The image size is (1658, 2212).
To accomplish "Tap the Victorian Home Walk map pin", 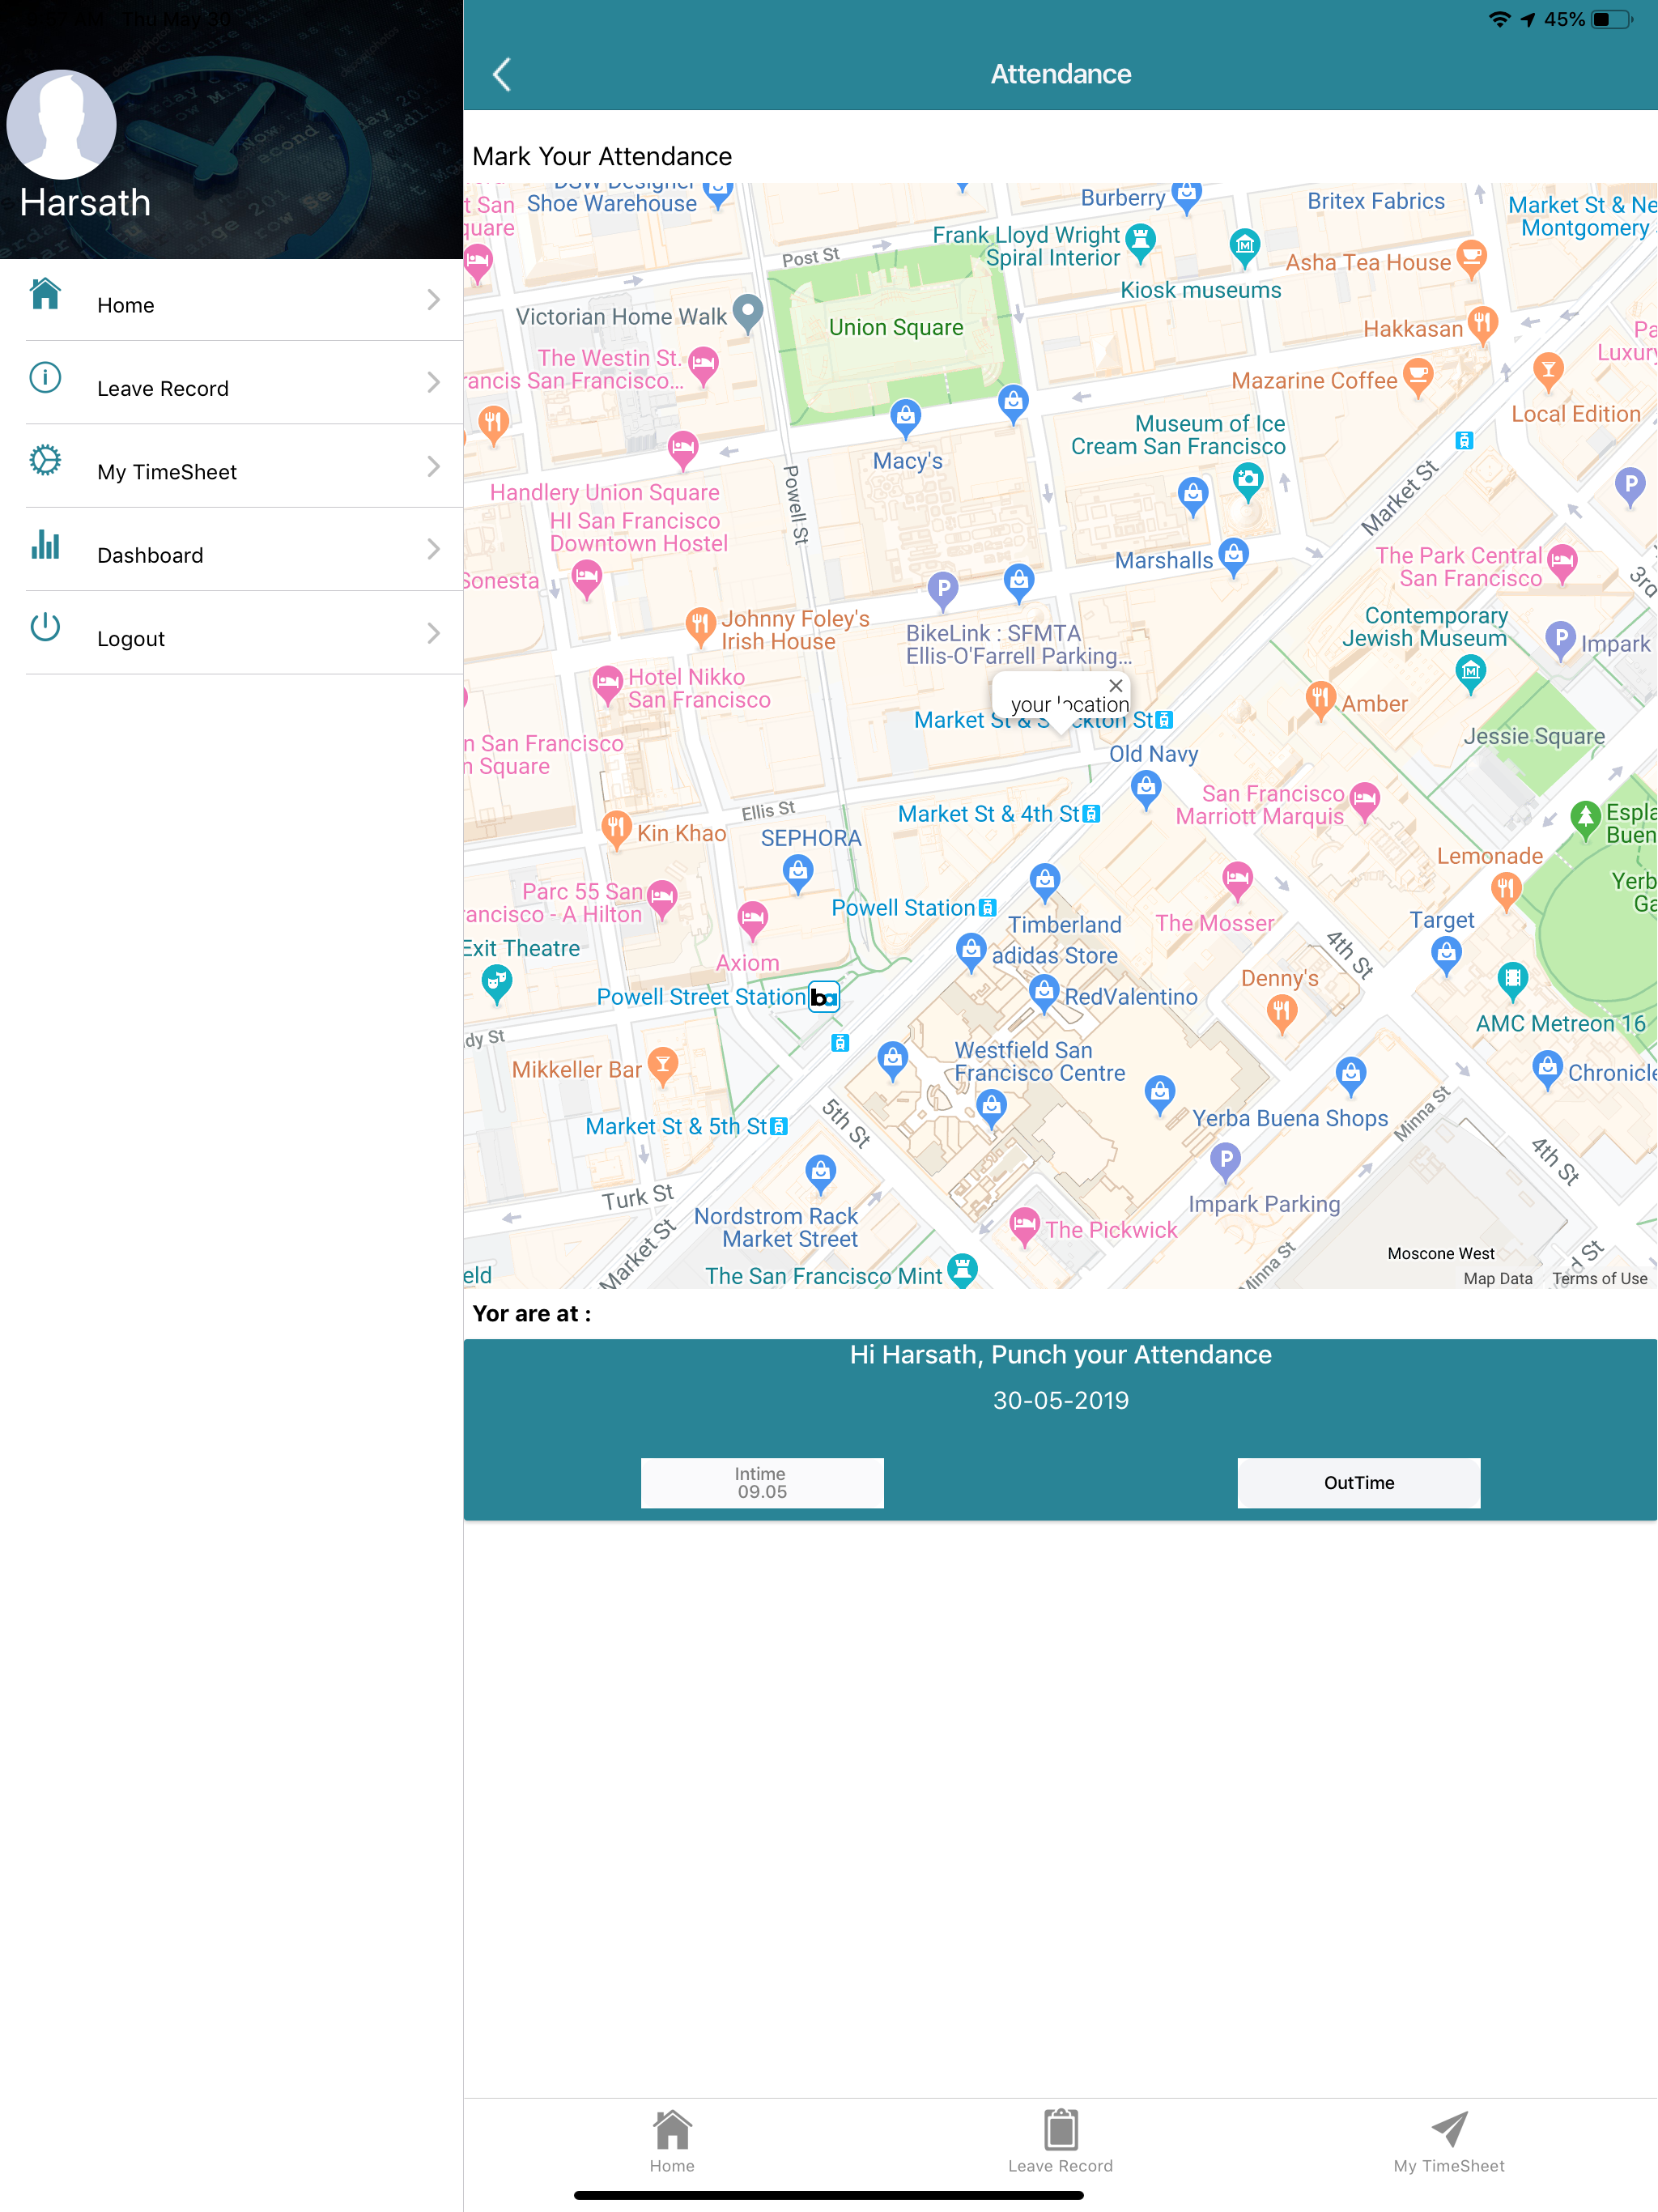I will [x=748, y=313].
